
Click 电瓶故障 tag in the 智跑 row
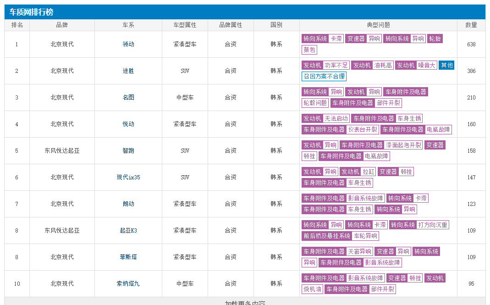pos(376,156)
